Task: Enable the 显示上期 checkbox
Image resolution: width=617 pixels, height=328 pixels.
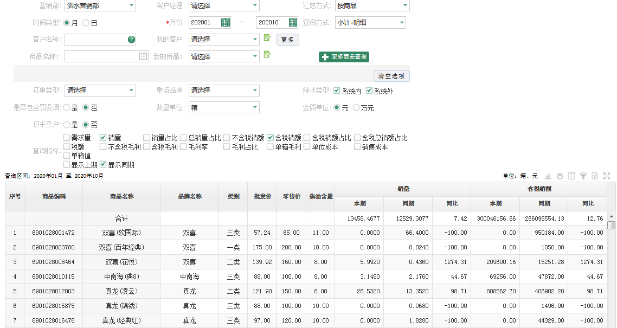Action: point(67,165)
